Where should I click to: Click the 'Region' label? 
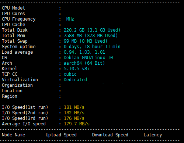(10, 96)
